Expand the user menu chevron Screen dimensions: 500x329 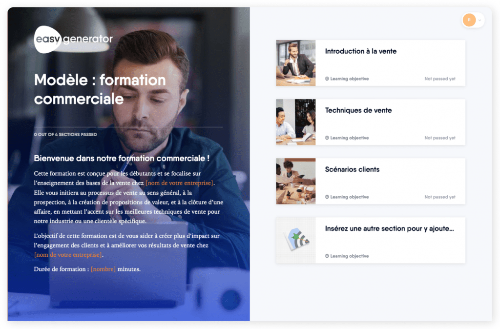point(479,21)
